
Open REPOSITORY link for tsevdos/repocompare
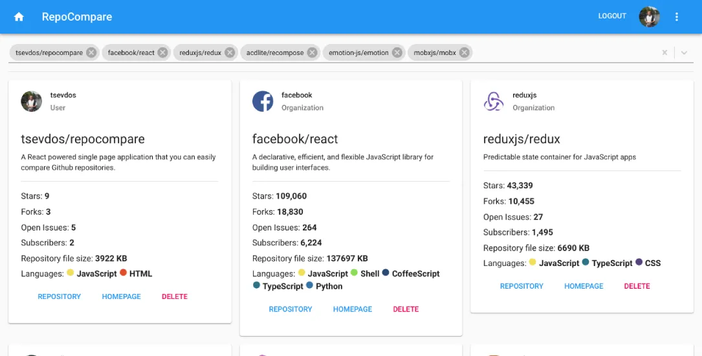pos(59,296)
